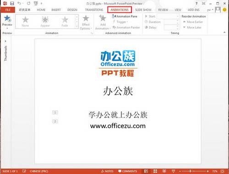The width and height of the screenshot is (229, 174).
Task: Open the Add Animation gallery
Action: [x=103, y=22]
